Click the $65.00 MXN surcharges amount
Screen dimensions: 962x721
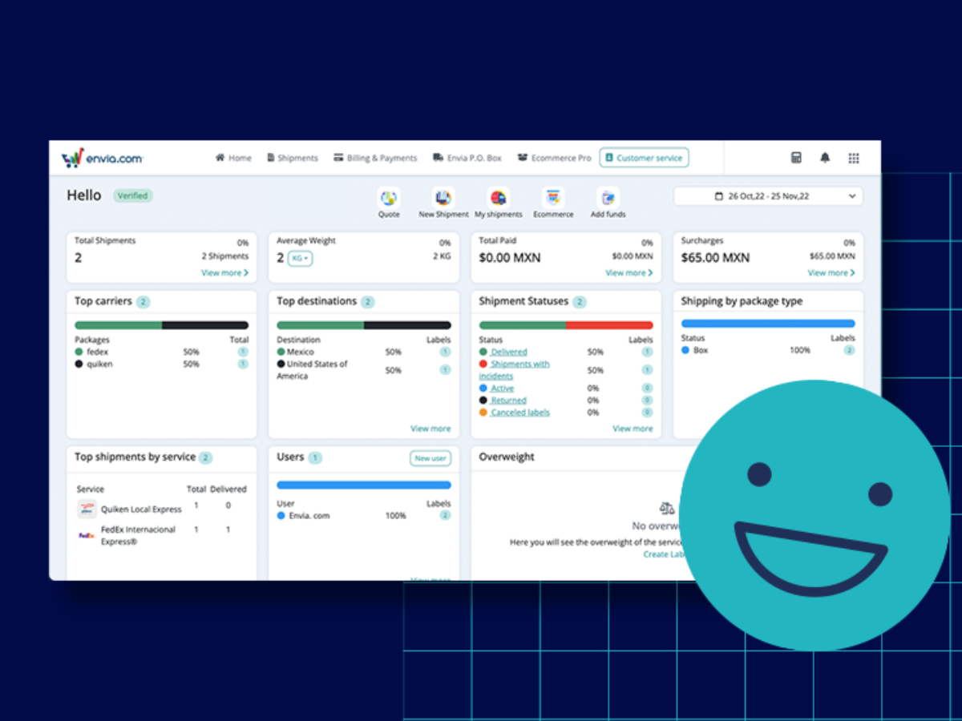715,258
